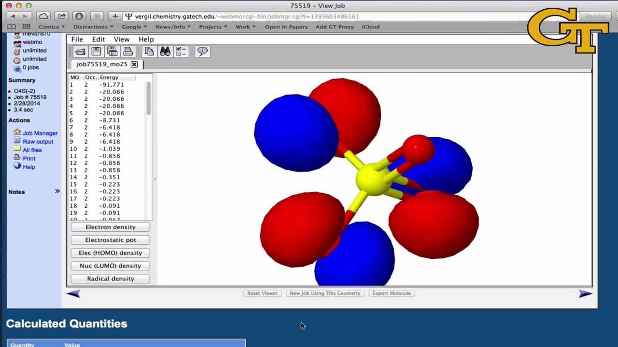Image resolution: width=618 pixels, height=347 pixels.
Task: Click the MO list scrollbar thumb
Action: [x=148, y=98]
